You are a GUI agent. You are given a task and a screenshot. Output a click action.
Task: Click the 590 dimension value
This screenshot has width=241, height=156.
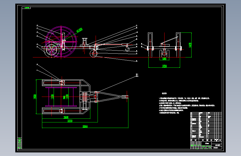coord(164,59)
